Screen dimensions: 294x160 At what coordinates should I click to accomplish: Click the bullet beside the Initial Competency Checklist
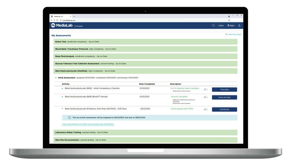coord(62,88)
